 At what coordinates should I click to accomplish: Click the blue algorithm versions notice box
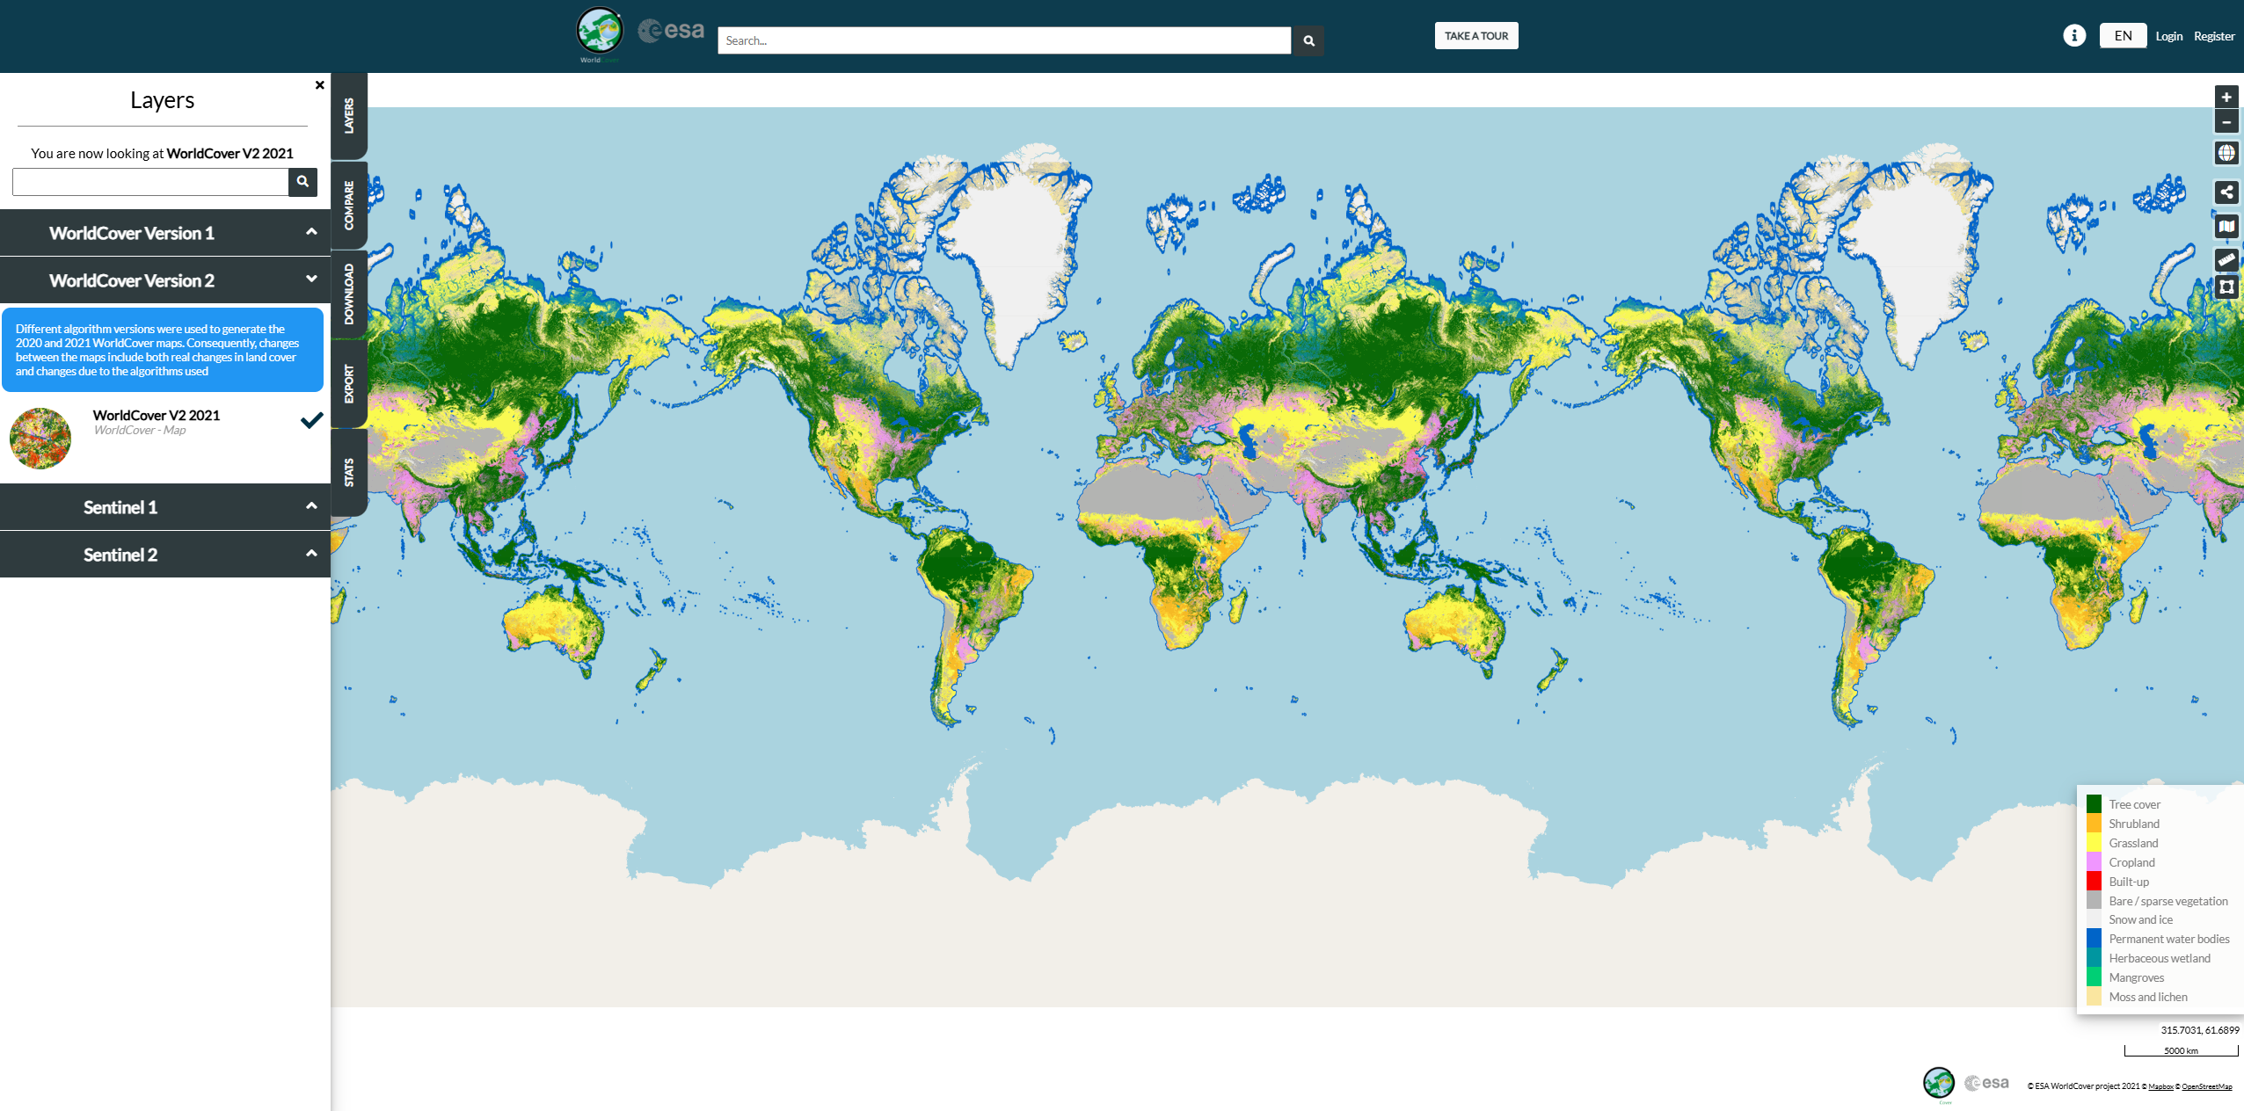click(x=163, y=350)
